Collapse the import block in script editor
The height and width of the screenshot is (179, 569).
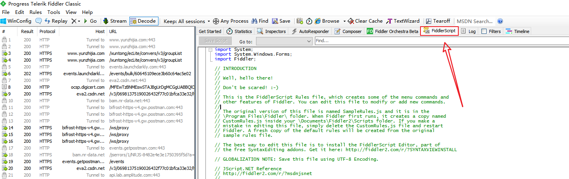click(x=210, y=50)
